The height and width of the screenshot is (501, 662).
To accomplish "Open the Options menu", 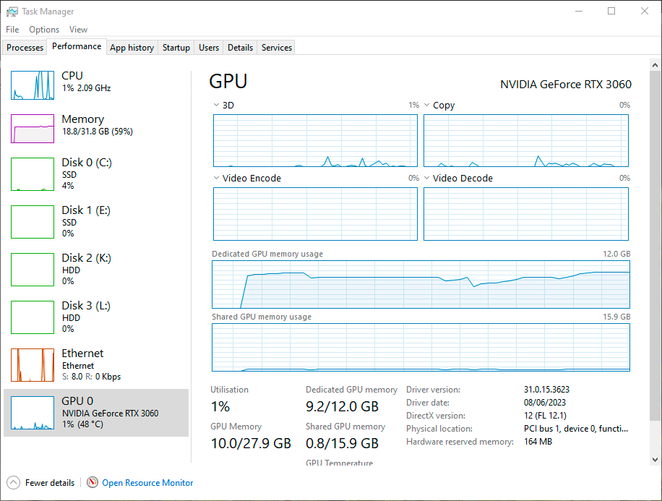I will click(44, 30).
